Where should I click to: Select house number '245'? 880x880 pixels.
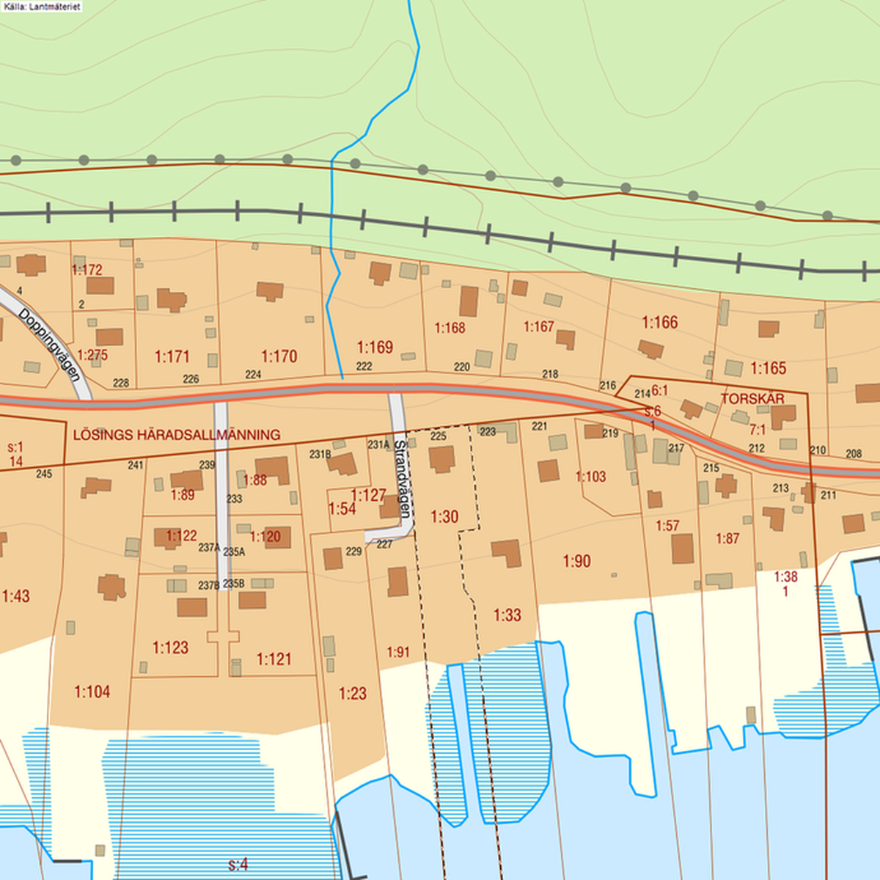(x=44, y=474)
